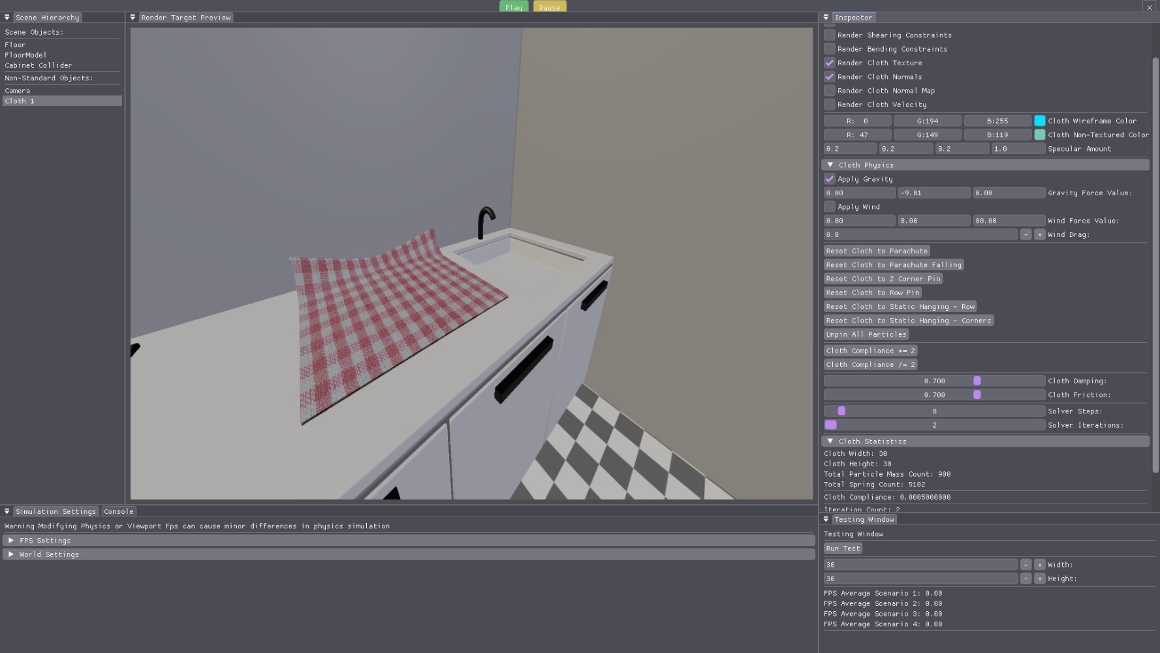Click Gravity Force Y value -9.81 field
The image size is (1160, 653).
pos(933,193)
